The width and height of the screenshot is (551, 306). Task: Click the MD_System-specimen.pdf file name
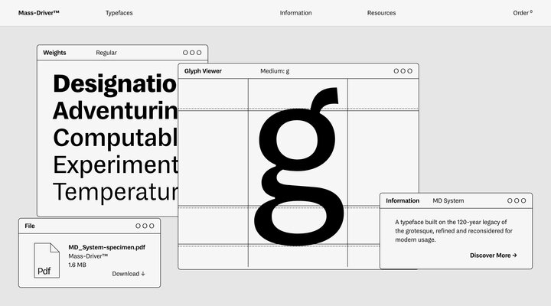pos(106,247)
